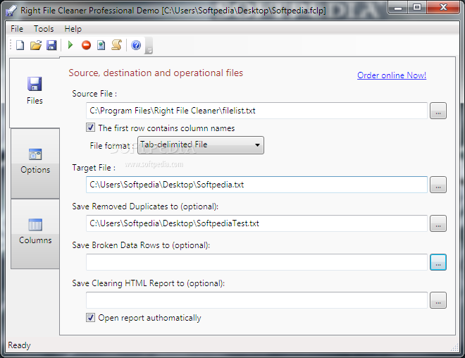This screenshot has height=358, width=465.
Task: Open a project with the folder icon
Action: click(x=36, y=45)
